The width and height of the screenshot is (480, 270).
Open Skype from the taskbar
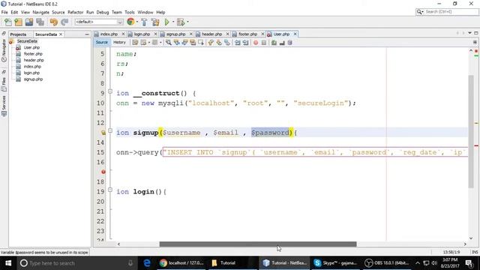tap(335, 263)
